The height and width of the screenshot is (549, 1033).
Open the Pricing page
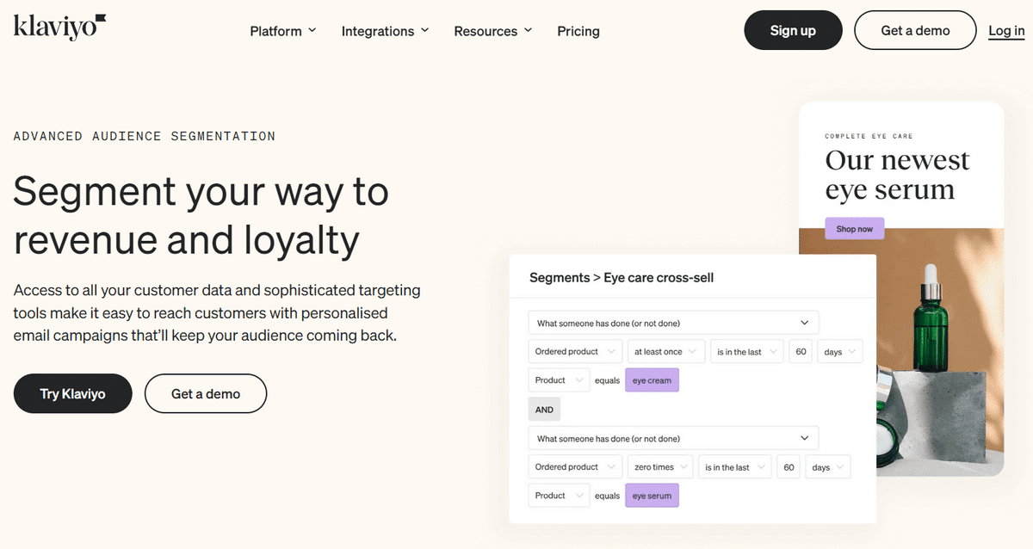click(578, 31)
